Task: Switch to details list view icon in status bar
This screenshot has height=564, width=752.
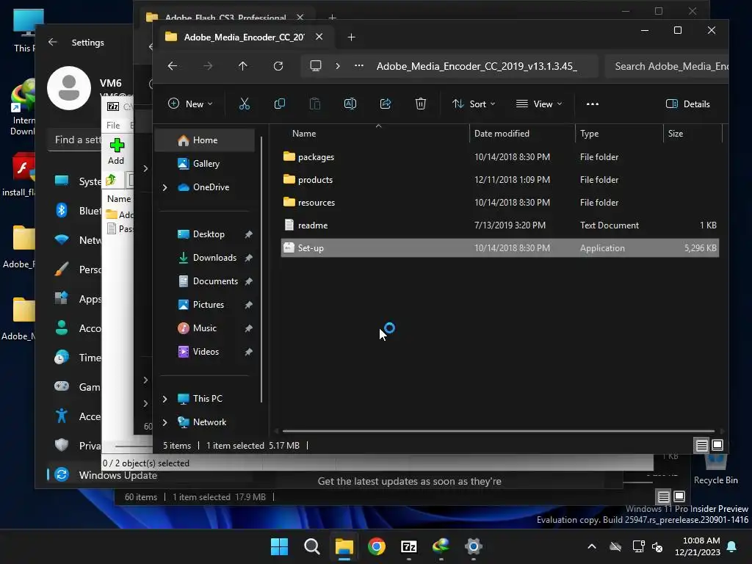Action: pyautogui.click(x=701, y=446)
